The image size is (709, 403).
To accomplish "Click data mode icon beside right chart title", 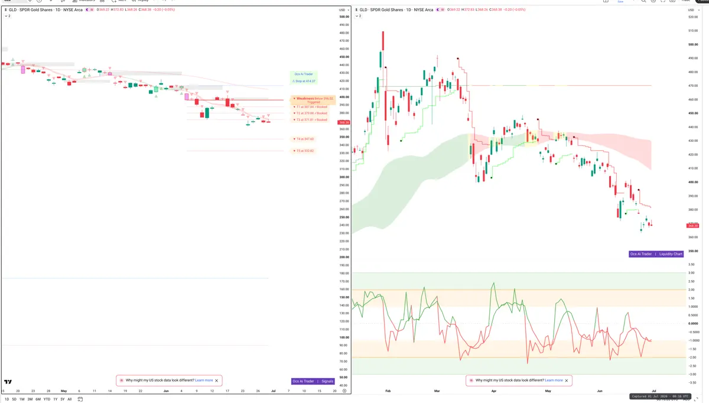I will pyautogui.click(x=443, y=10).
